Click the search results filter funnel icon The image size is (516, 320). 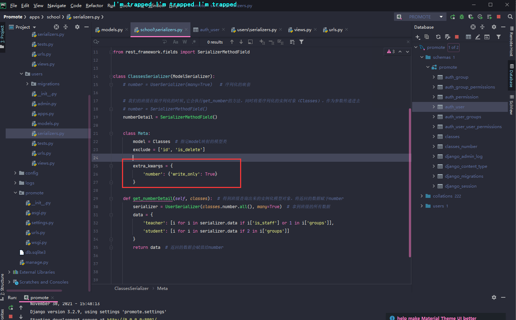[x=301, y=42]
